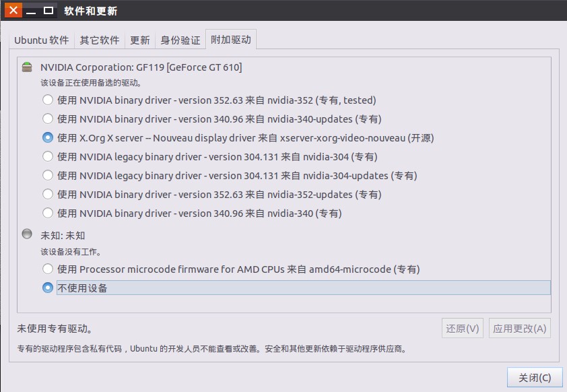Viewport: 567px width, 392px height.
Task: Minimize the 软件和更新 window
Action: tap(32, 11)
